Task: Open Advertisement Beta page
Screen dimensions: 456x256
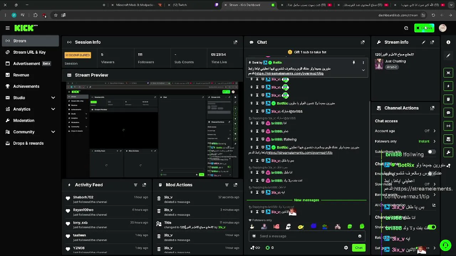Action: (x=30, y=64)
